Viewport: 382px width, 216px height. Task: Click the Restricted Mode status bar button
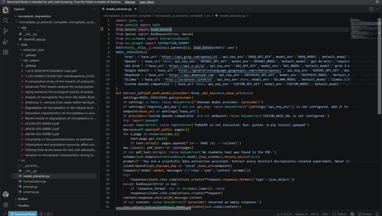(23, 214)
